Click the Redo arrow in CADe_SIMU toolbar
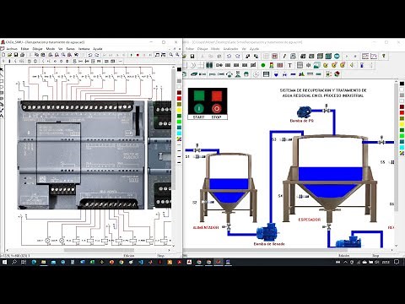This screenshot has height=304, width=405. tap(97, 55)
